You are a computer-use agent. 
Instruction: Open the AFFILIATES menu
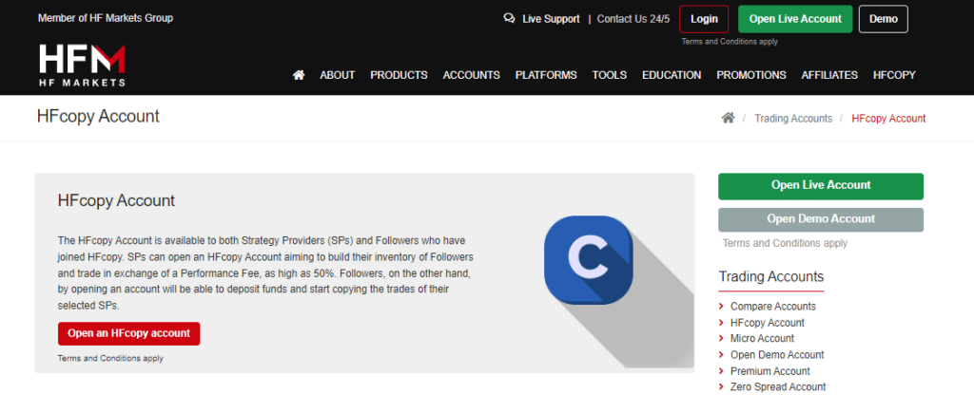(x=829, y=75)
